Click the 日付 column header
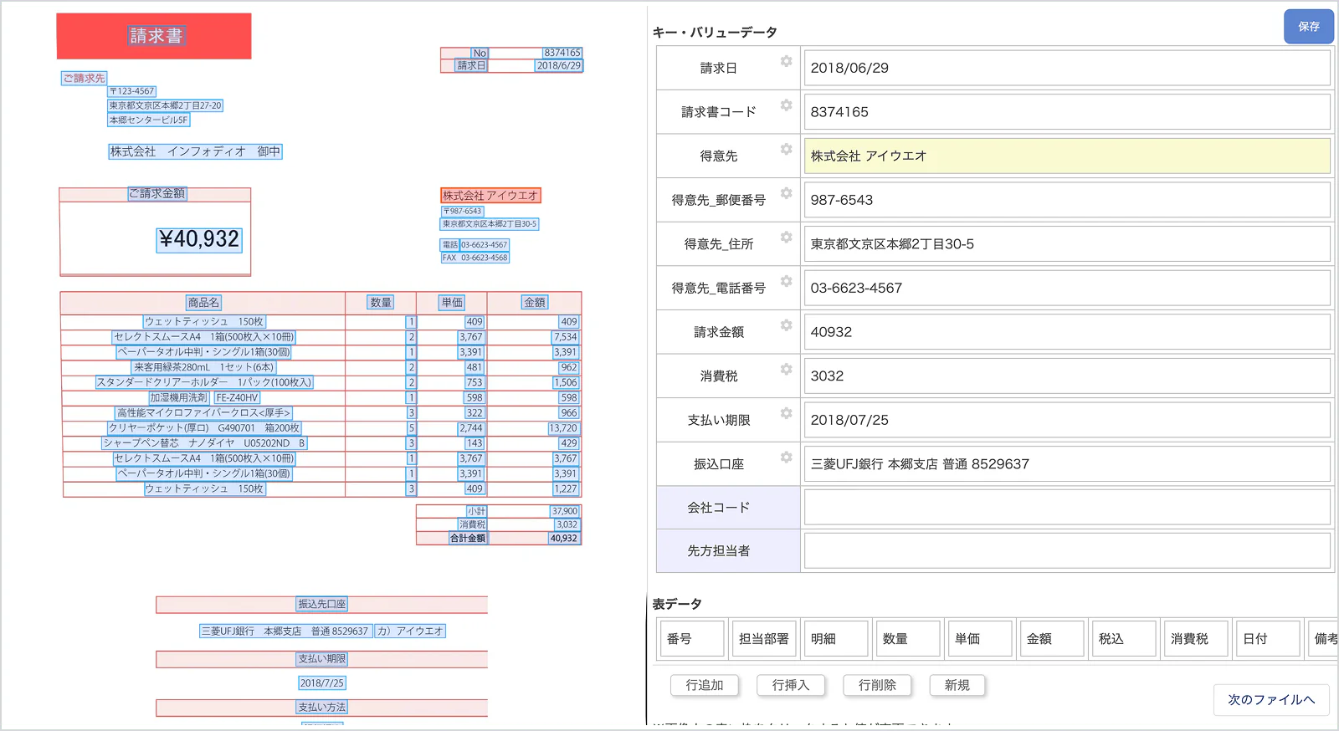The width and height of the screenshot is (1339, 731). (1268, 639)
